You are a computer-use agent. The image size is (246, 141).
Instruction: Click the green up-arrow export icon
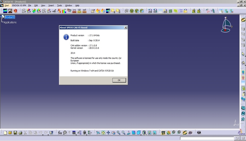tap(194, 11)
